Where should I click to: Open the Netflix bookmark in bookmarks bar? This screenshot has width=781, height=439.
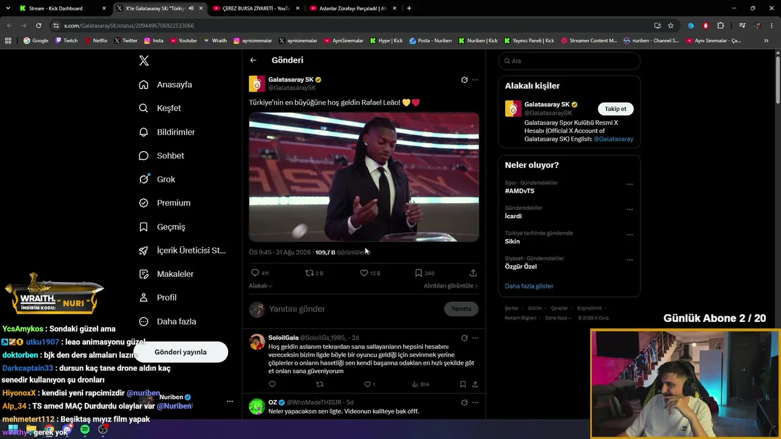click(x=95, y=41)
